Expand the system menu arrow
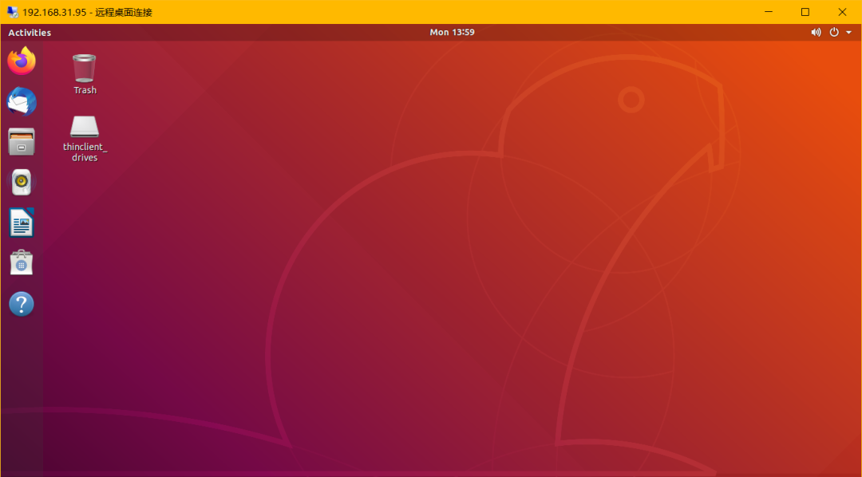862x477 pixels. 847,33
